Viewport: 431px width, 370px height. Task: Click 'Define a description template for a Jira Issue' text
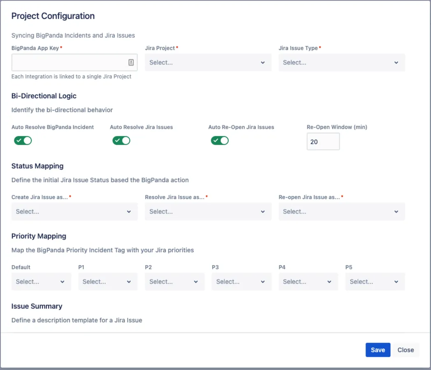pos(76,320)
